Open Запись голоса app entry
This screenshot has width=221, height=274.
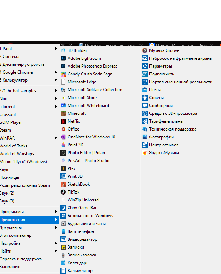pos(99,255)
